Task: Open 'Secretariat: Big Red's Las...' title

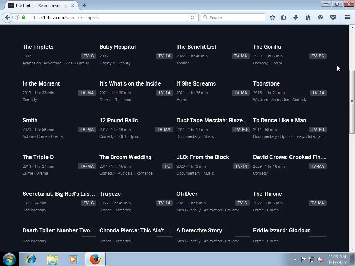Action: 59,194
